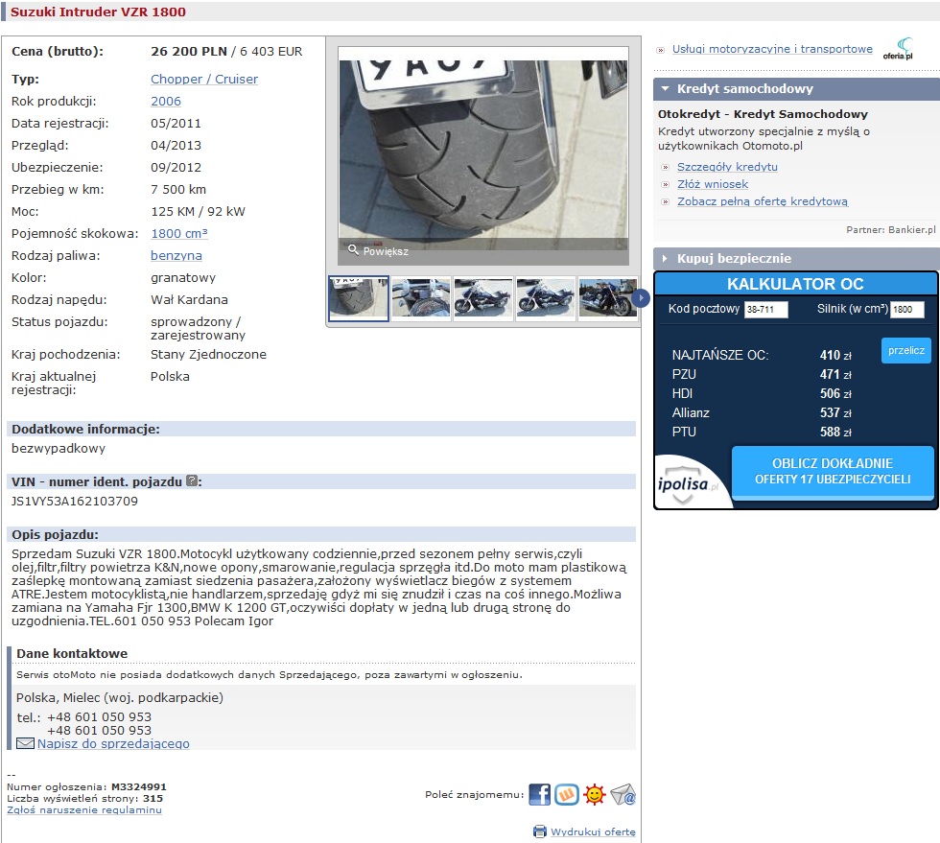Click the Wydrukuj ofertę link

594,831
